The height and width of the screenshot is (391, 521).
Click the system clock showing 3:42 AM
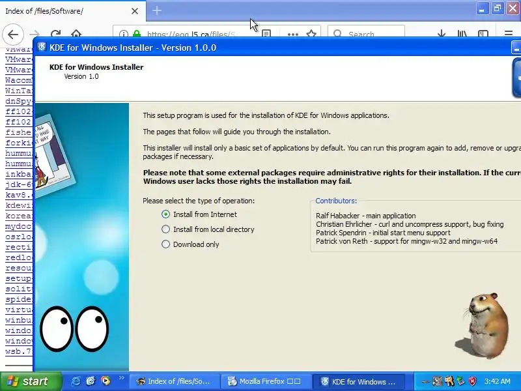tap(497, 381)
